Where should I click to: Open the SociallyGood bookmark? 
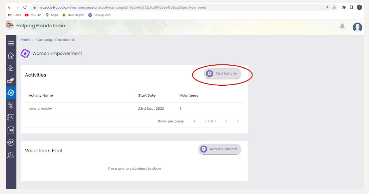point(99,15)
